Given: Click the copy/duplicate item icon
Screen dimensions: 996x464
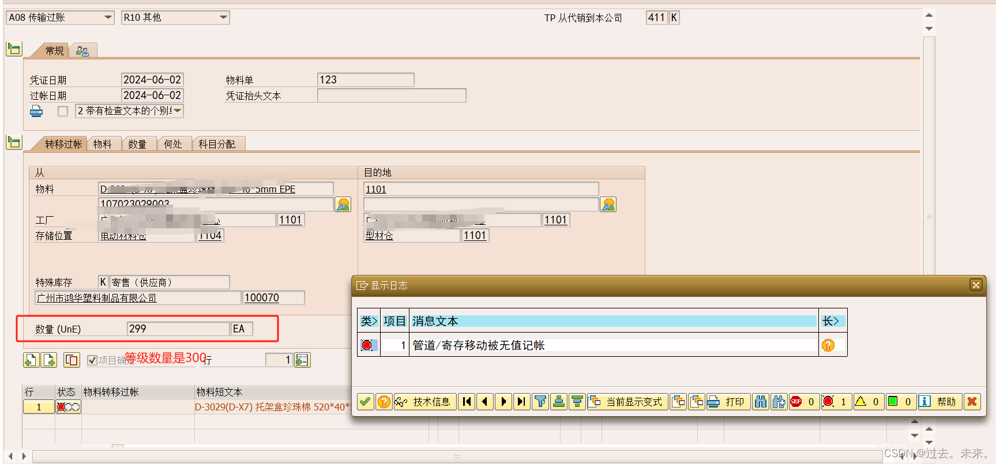Looking at the screenshot, I should tap(72, 360).
